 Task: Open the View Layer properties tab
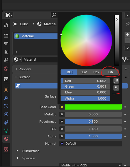(x=6, y=52)
